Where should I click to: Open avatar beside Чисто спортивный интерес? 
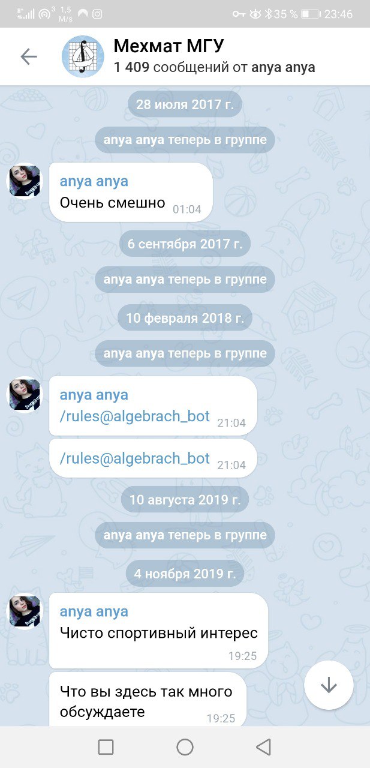point(24,611)
